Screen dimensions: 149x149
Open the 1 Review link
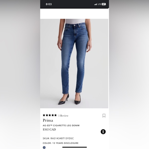click(x=63, y=116)
